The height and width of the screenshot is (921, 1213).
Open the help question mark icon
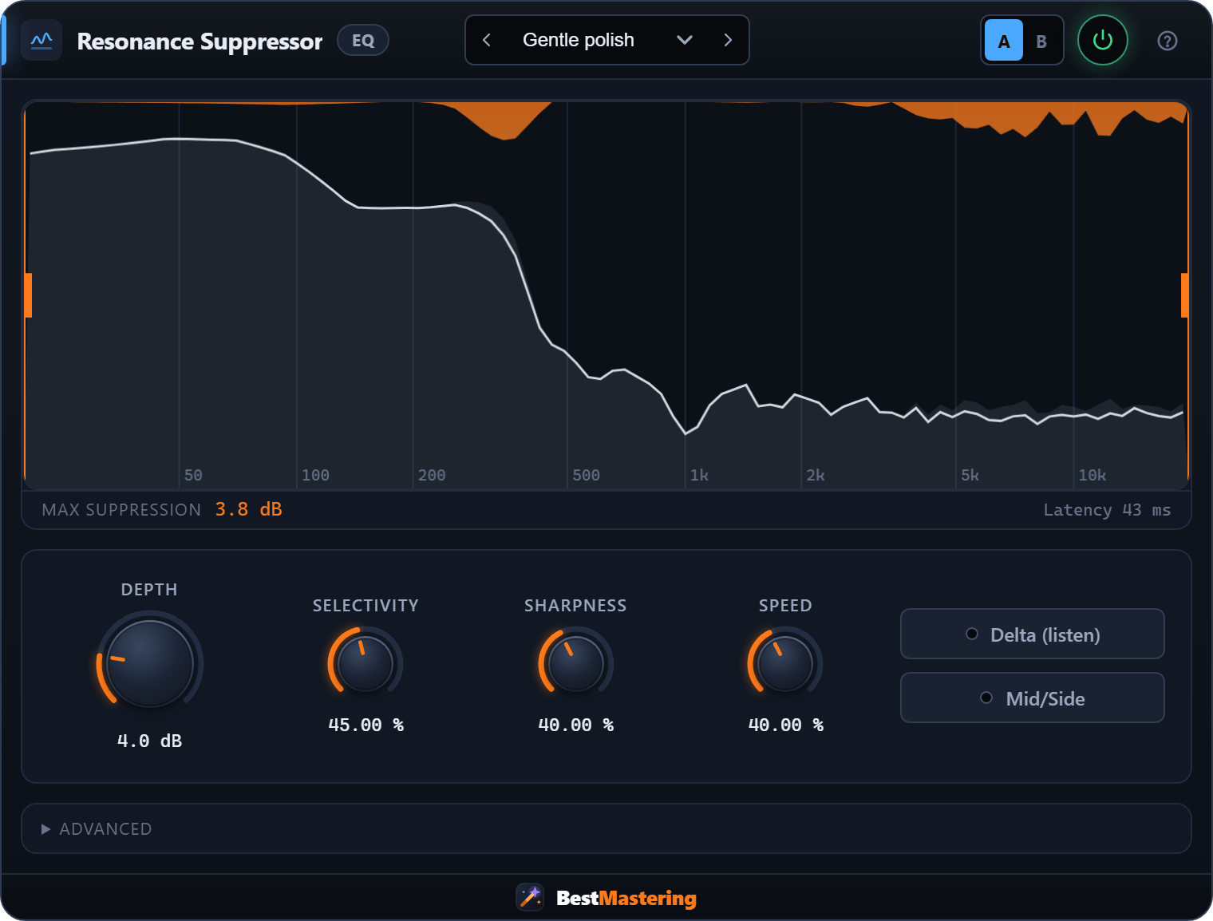pyautogui.click(x=1168, y=41)
